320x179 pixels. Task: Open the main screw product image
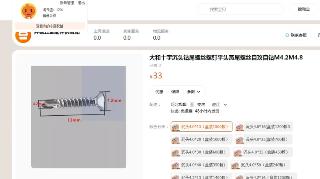point(78,117)
